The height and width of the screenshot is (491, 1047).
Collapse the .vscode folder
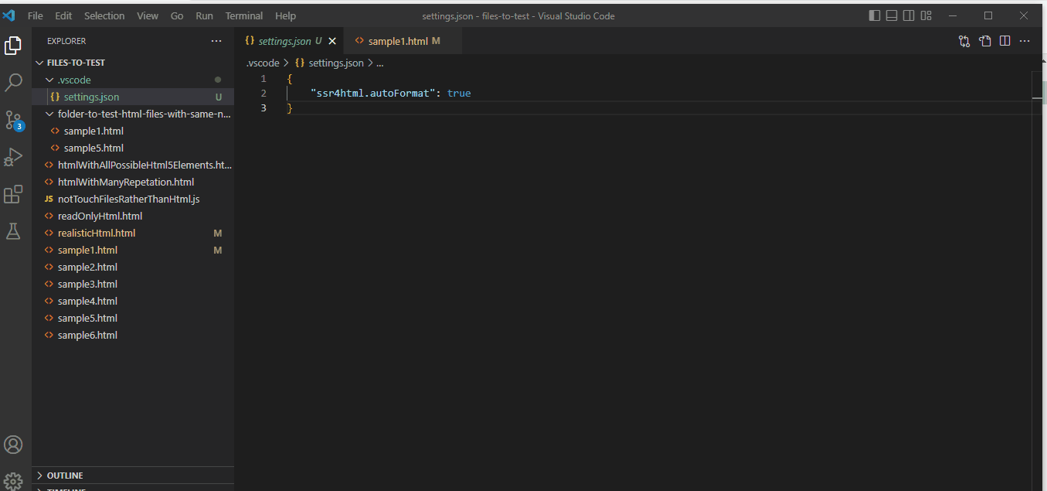(133, 80)
